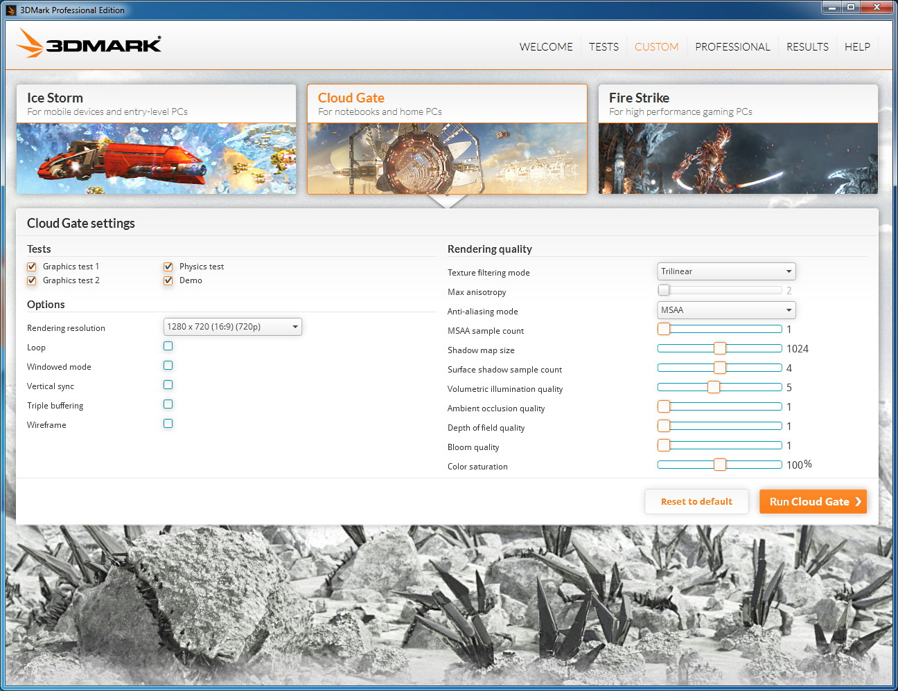Click the Rendering quality section heading
The image size is (898, 691).
[490, 249]
